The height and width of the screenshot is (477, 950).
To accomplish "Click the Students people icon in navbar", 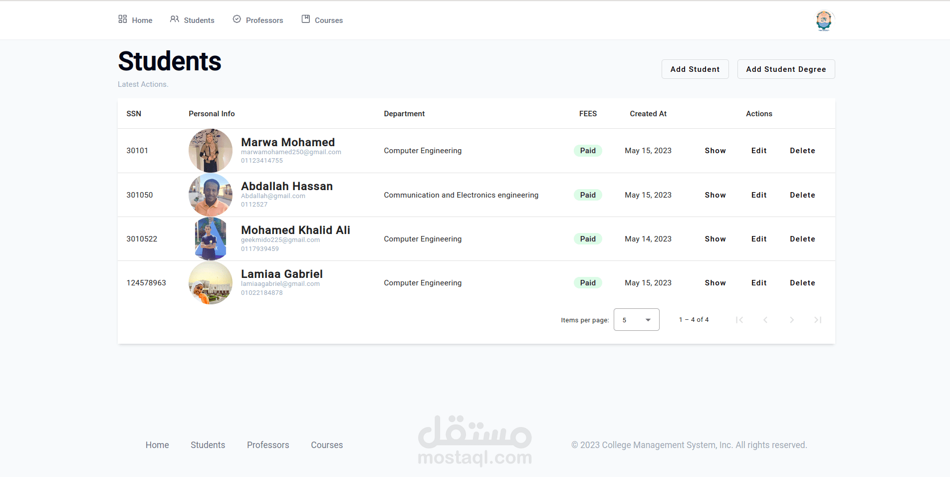I will coord(174,19).
